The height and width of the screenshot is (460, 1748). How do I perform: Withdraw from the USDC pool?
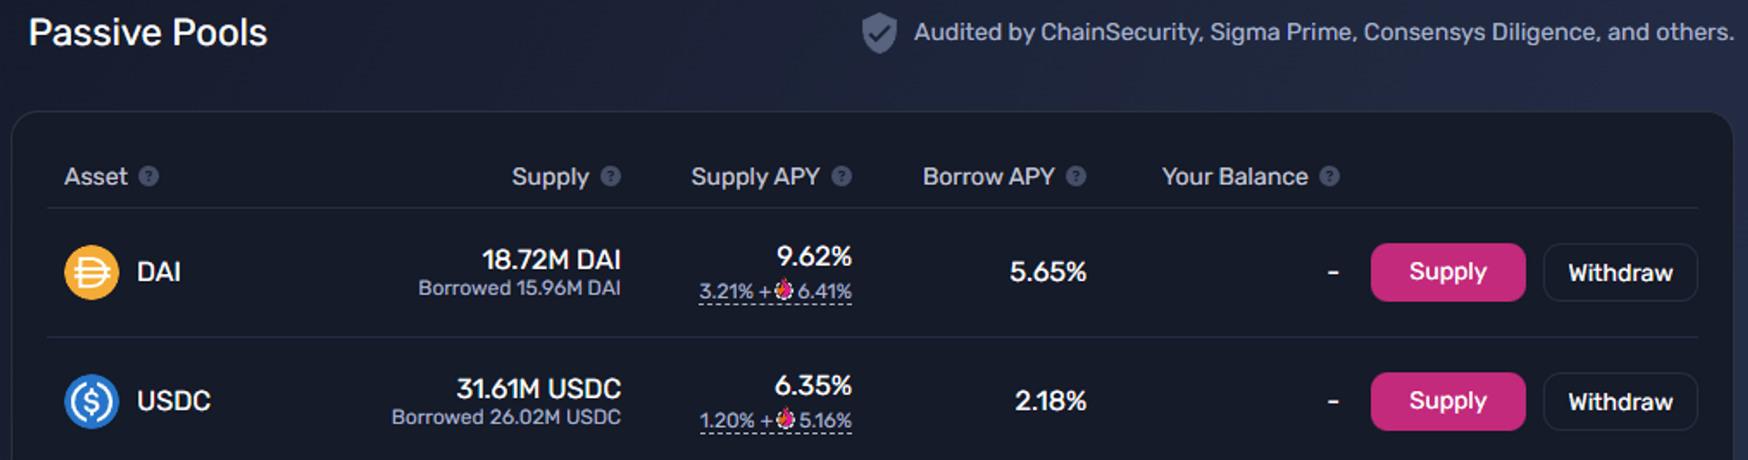pos(1620,402)
